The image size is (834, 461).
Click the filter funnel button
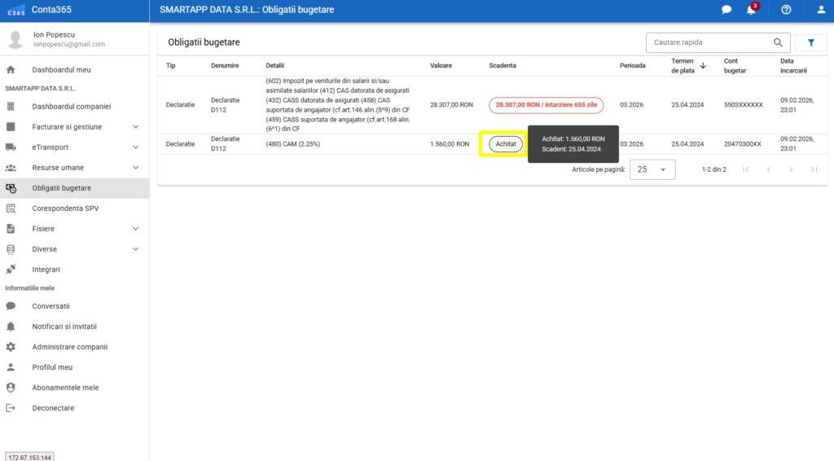pos(810,42)
